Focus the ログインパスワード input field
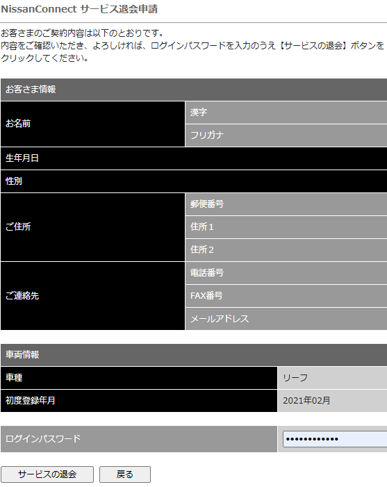Image resolution: width=387 pixels, height=487 pixels. (x=335, y=439)
